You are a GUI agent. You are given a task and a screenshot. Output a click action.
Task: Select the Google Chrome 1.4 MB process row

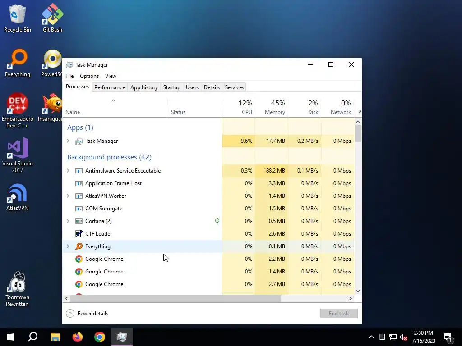(x=208, y=272)
